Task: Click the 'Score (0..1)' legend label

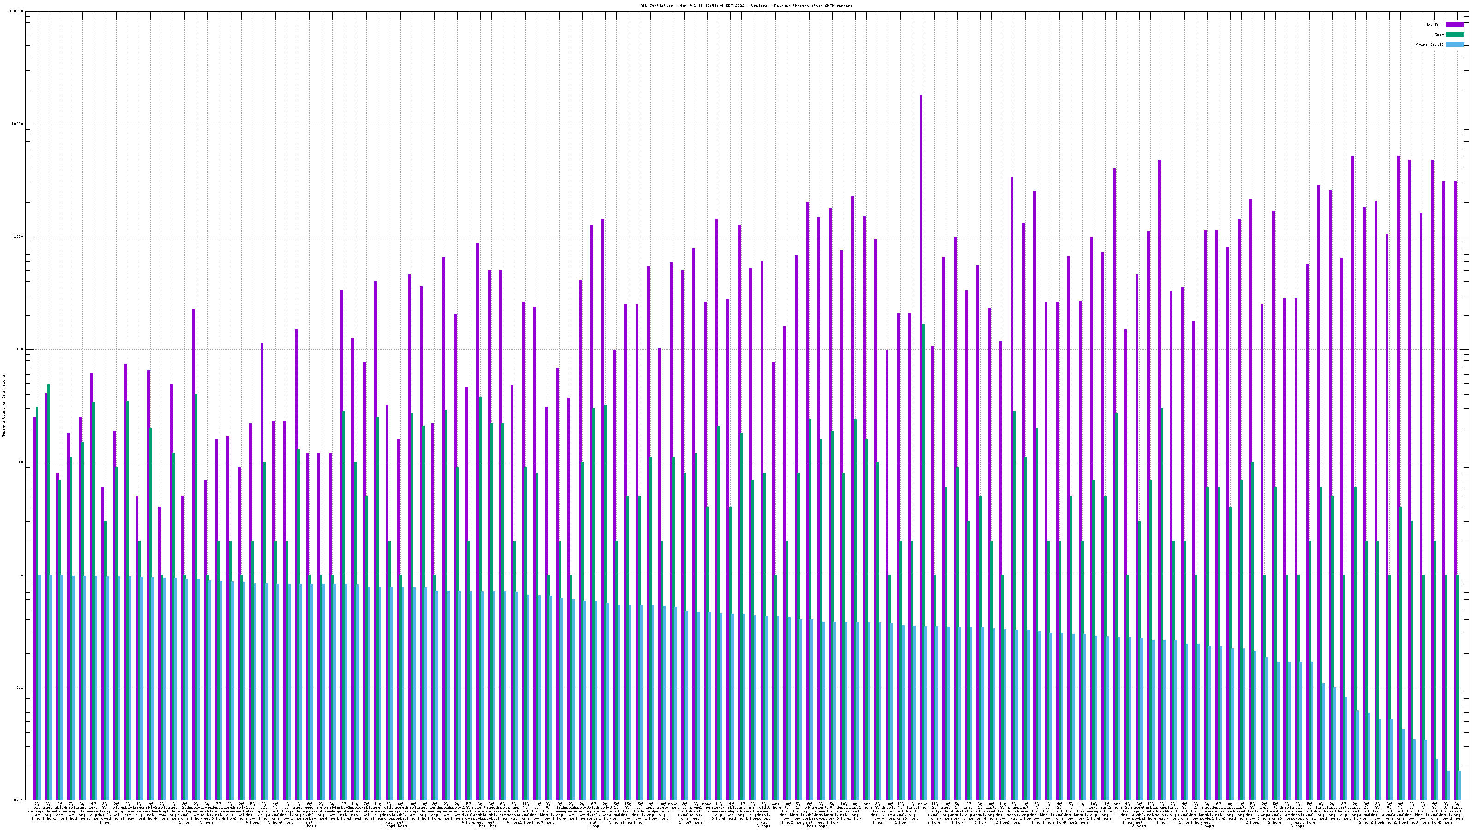Action: click(x=1429, y=45)
